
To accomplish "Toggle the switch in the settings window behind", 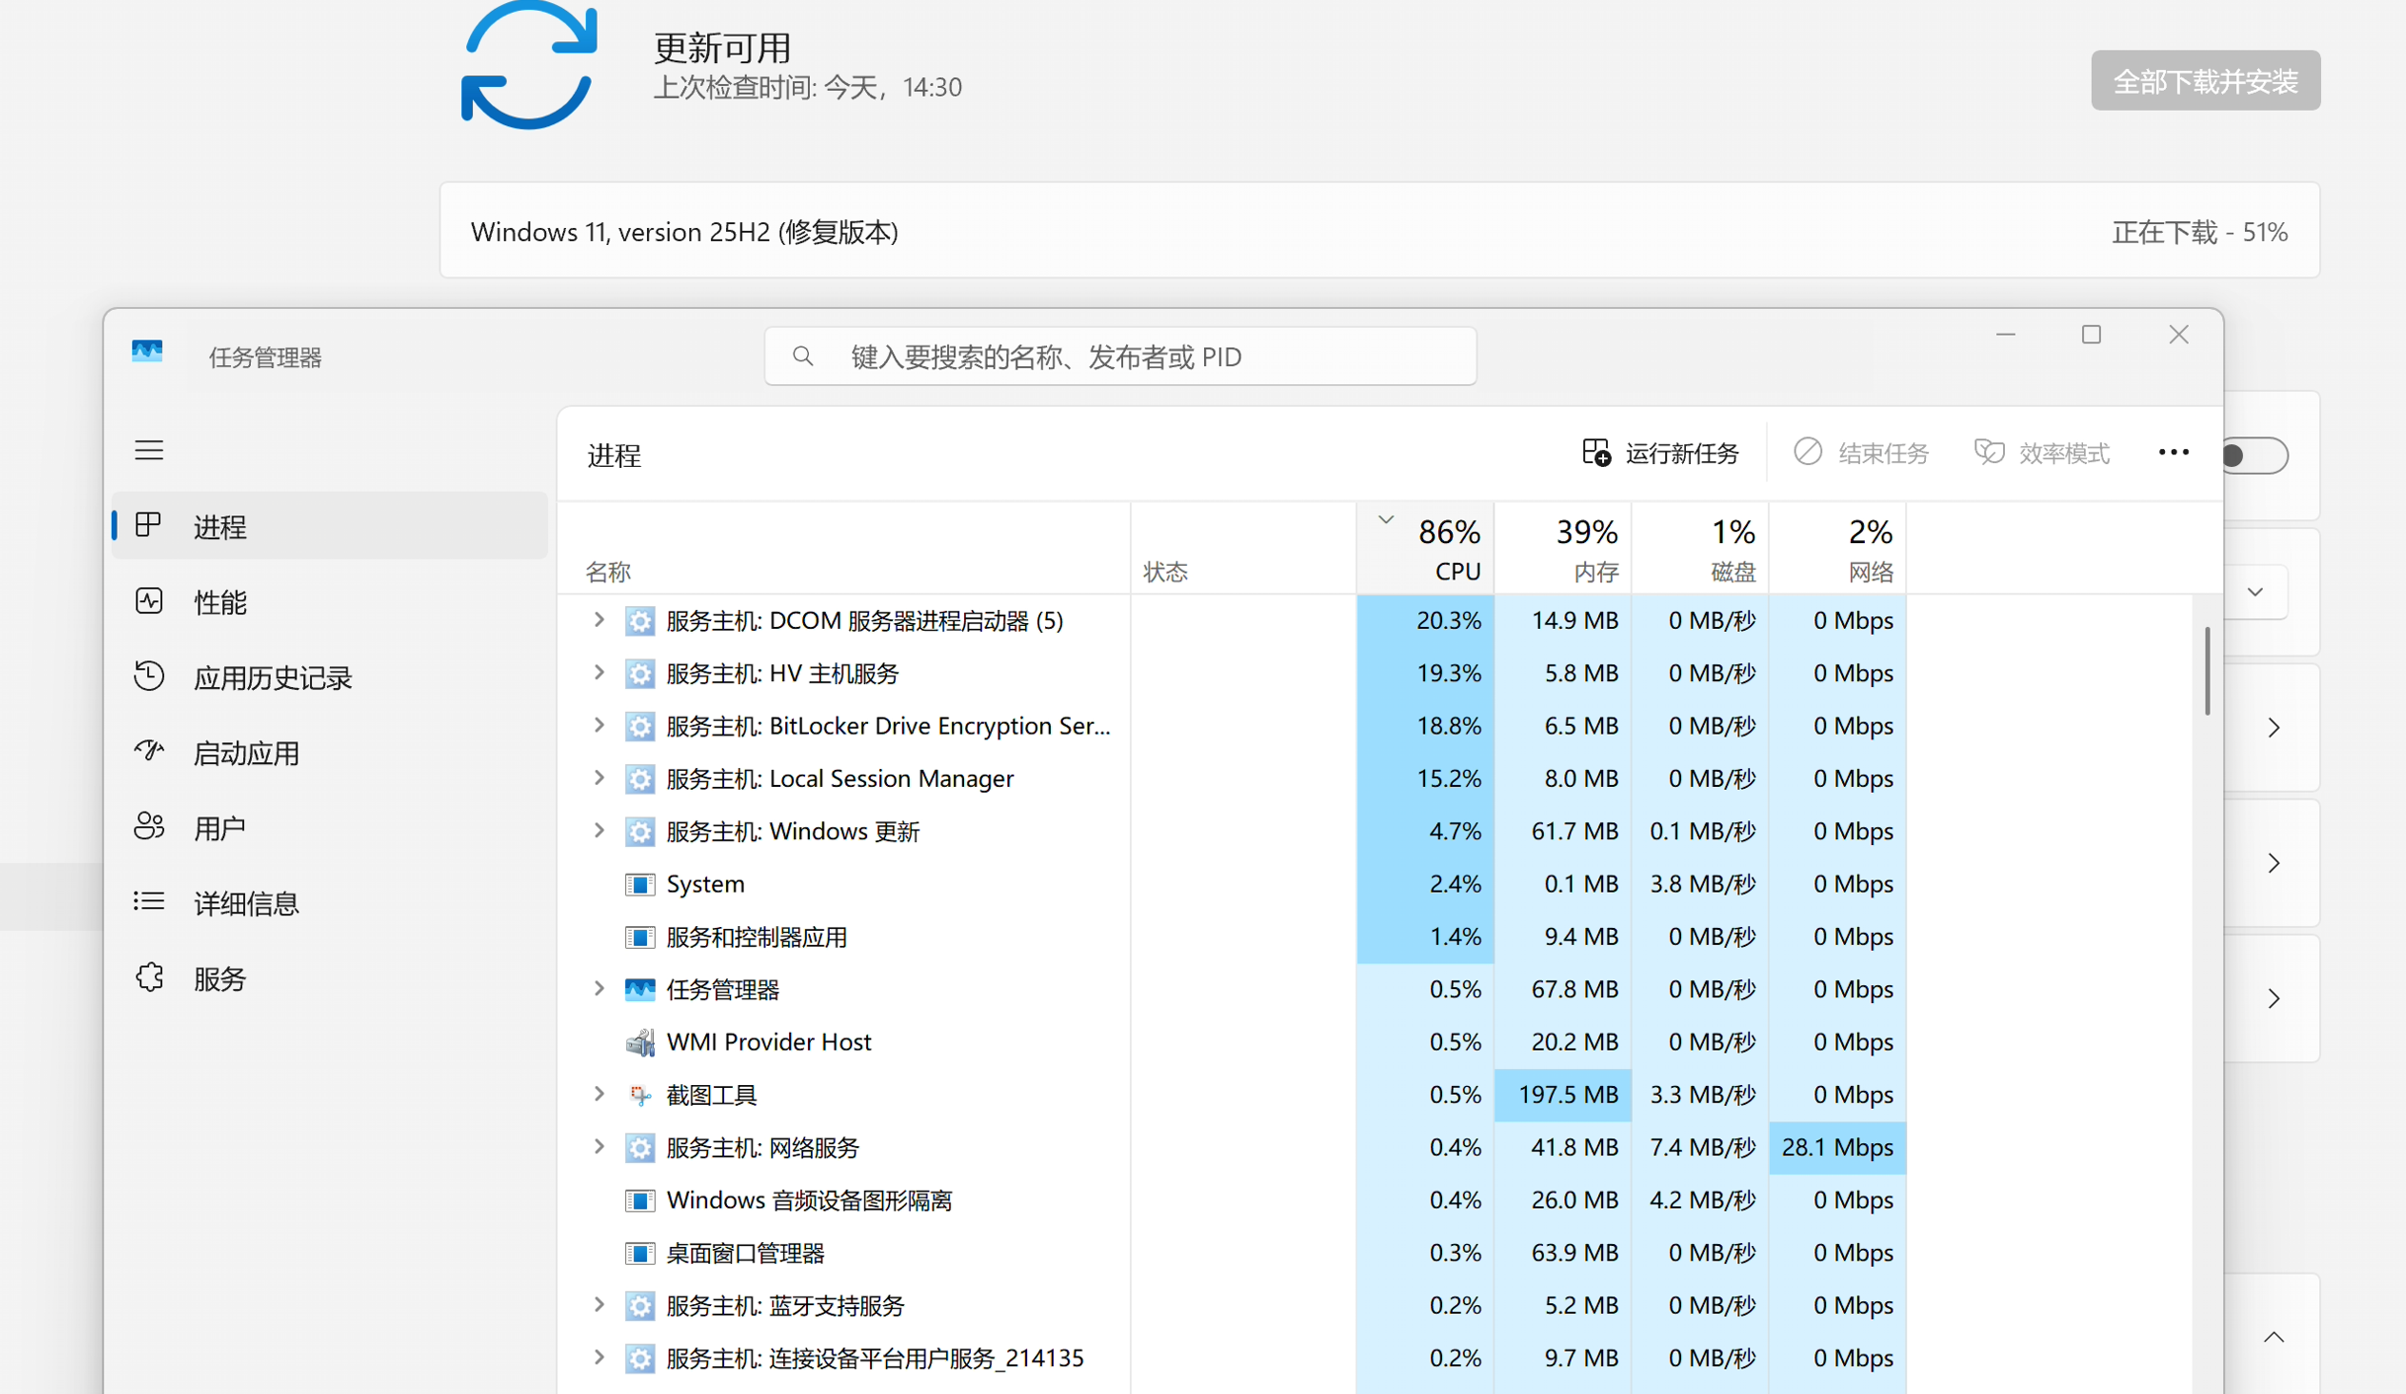I will point(2254,455).
